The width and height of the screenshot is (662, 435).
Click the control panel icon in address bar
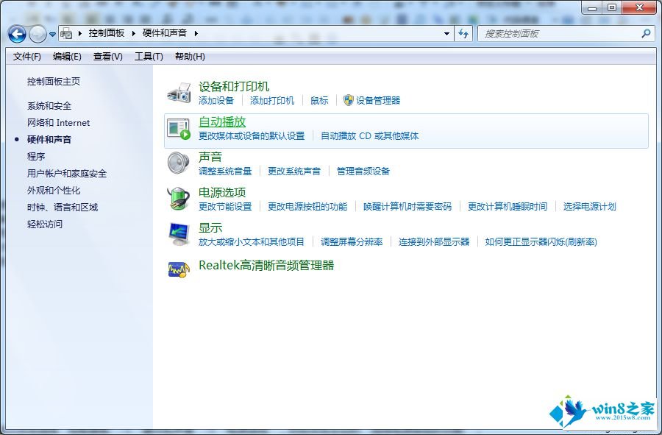(x=66, y=33)
